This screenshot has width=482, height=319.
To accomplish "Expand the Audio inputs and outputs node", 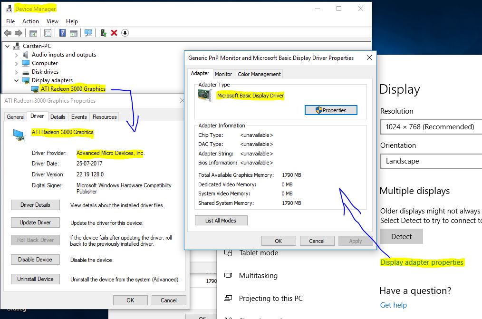I will tap(16, 55).
